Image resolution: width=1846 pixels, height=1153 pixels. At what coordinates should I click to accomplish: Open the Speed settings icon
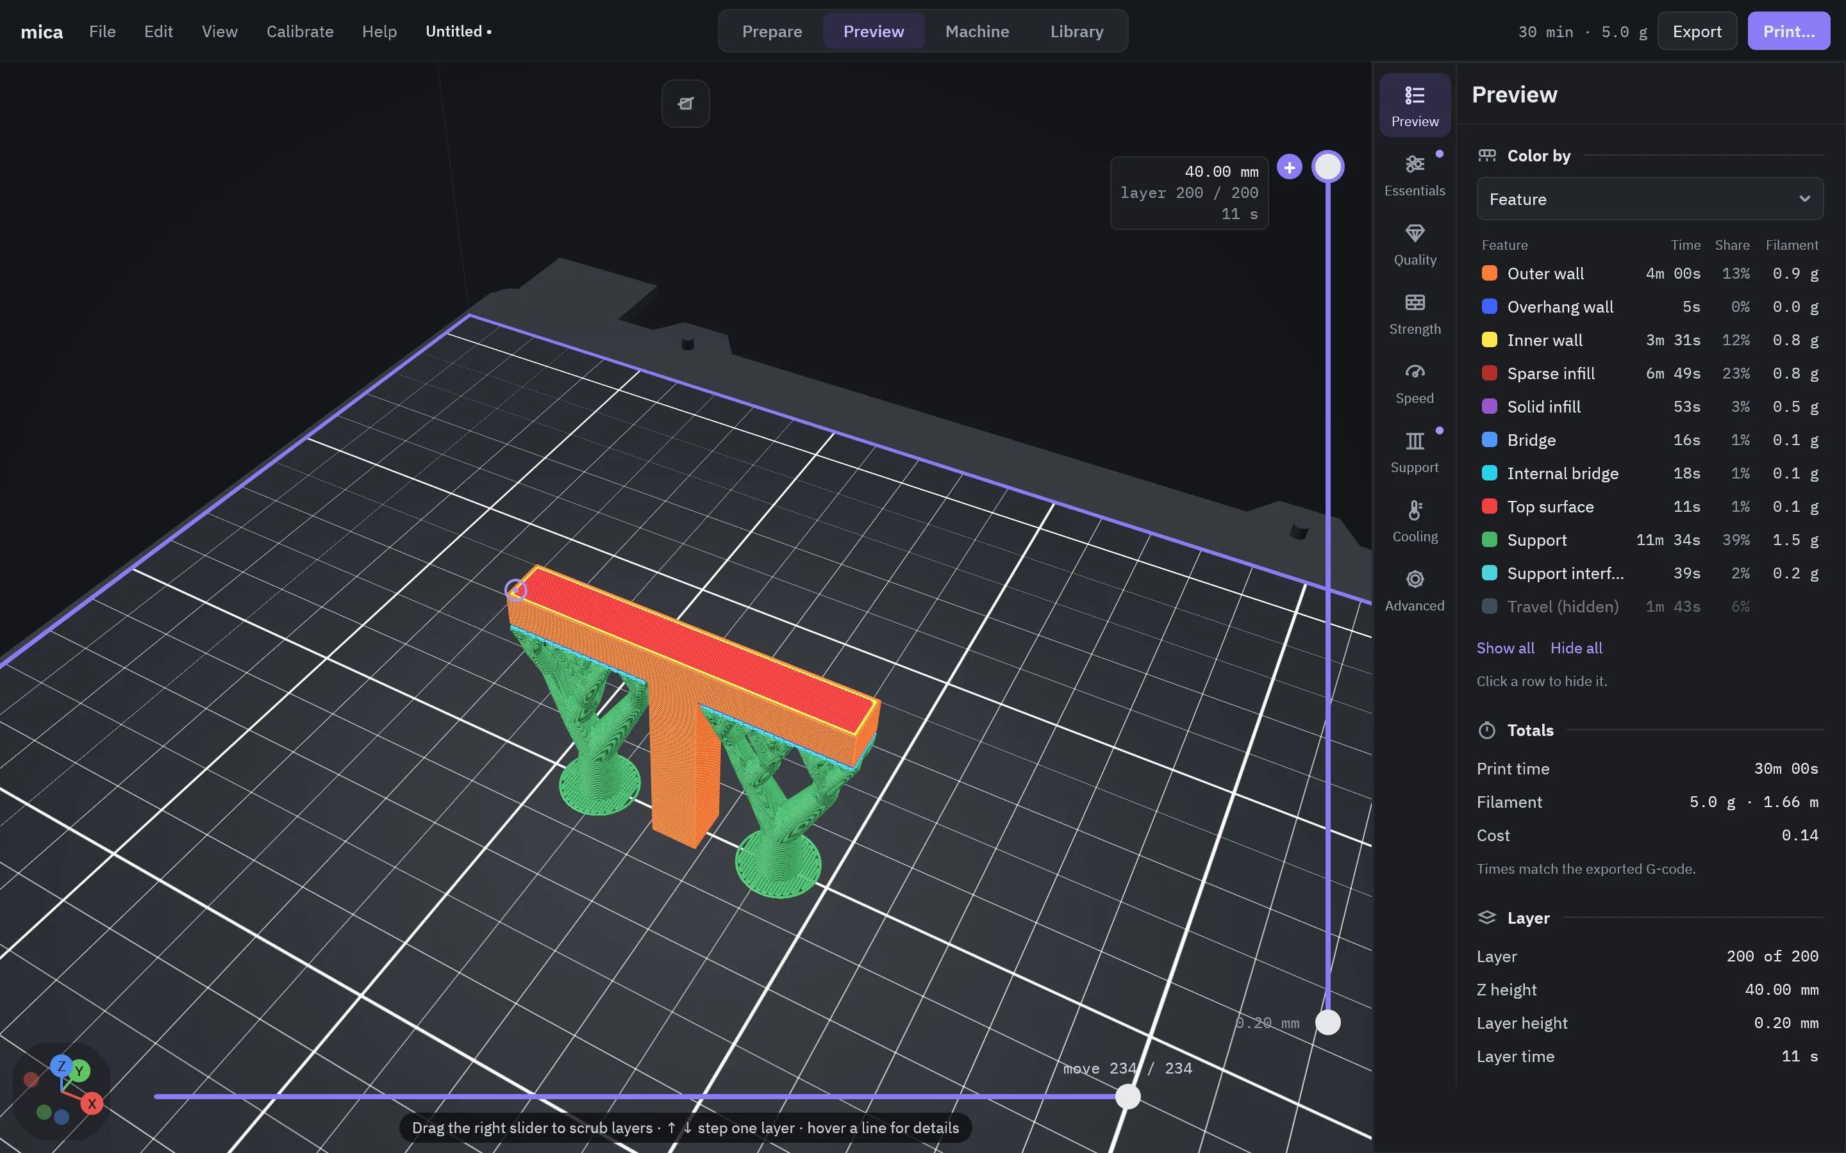click(1414, 383)
